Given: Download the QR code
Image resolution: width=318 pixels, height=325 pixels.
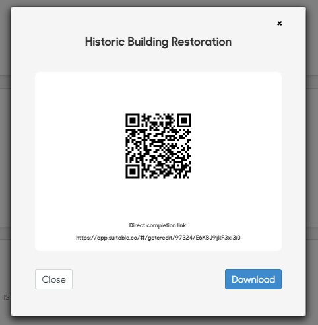Looking at the screenshot, I should (253, 279).
